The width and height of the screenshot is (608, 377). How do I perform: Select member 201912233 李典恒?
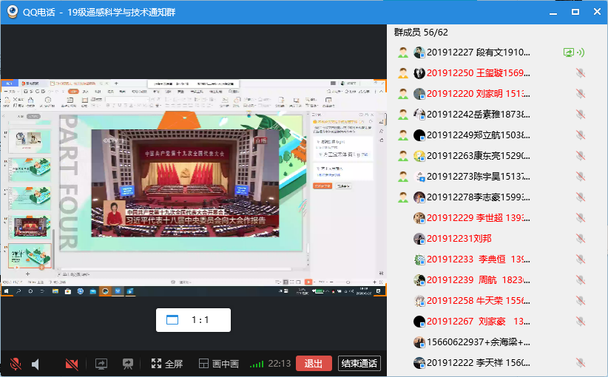tap(475, 259)
